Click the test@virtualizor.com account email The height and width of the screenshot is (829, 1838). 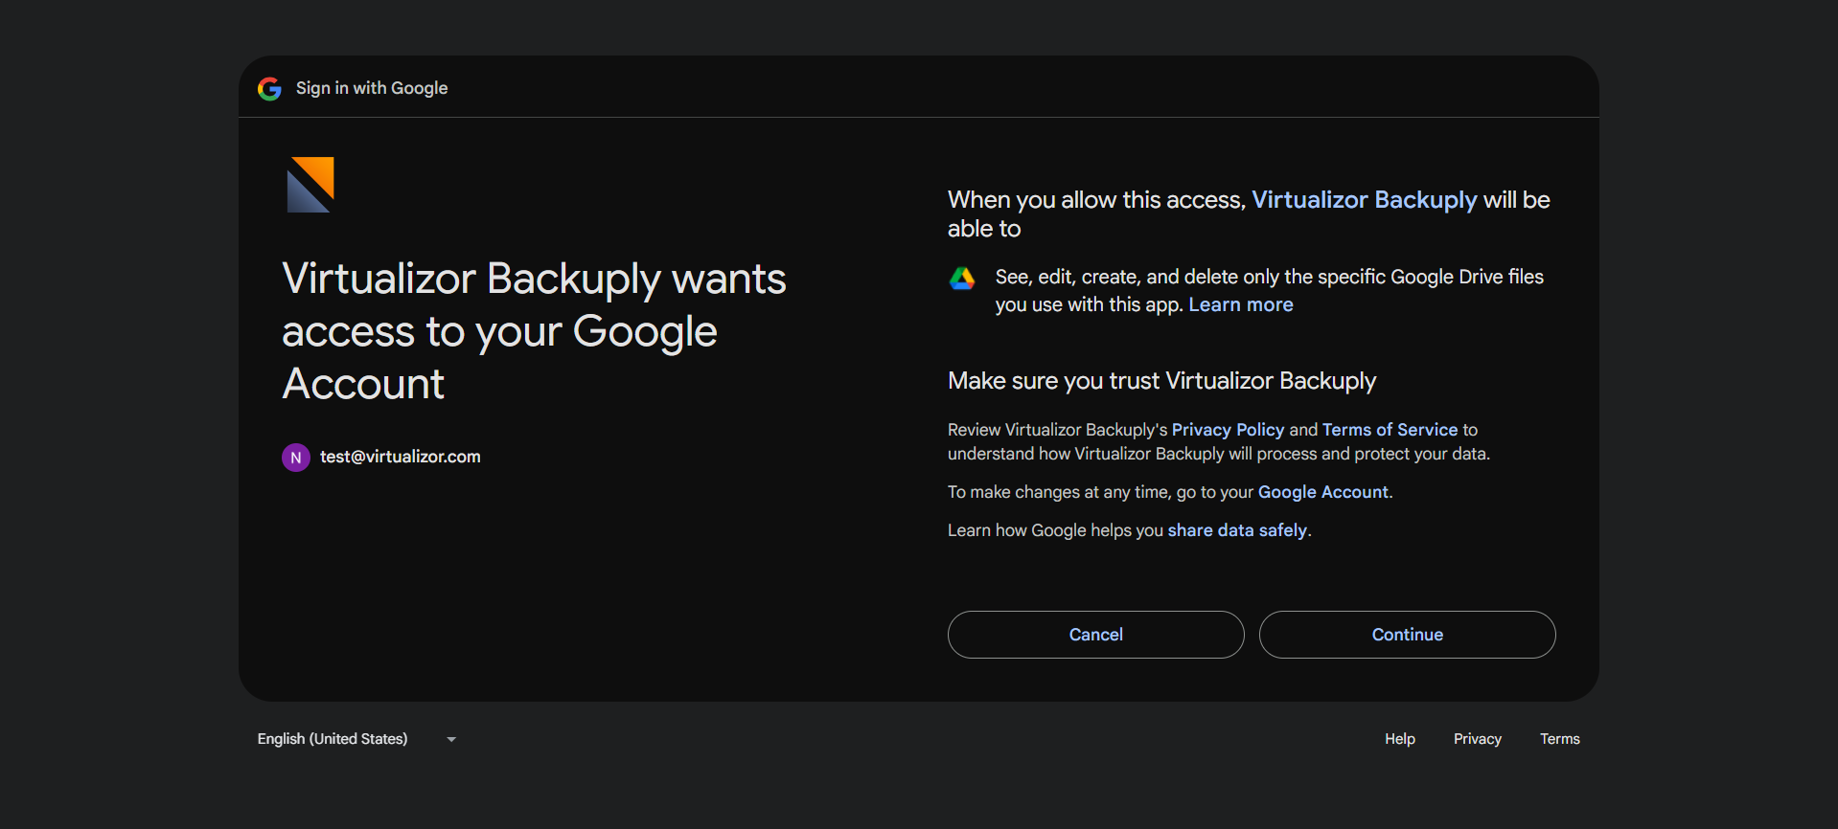[x=401, y=457]
